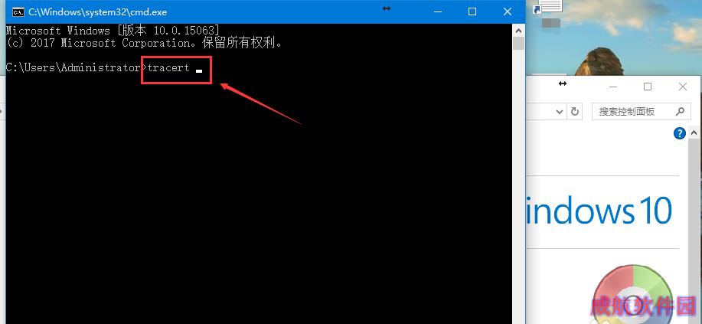
Task: Close the cmd.exe command prompt window
Action: (x=508, y=12)
